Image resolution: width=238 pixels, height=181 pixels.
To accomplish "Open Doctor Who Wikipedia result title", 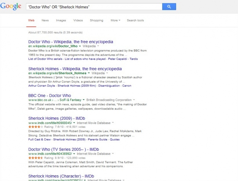I will (x=71, y=42).
